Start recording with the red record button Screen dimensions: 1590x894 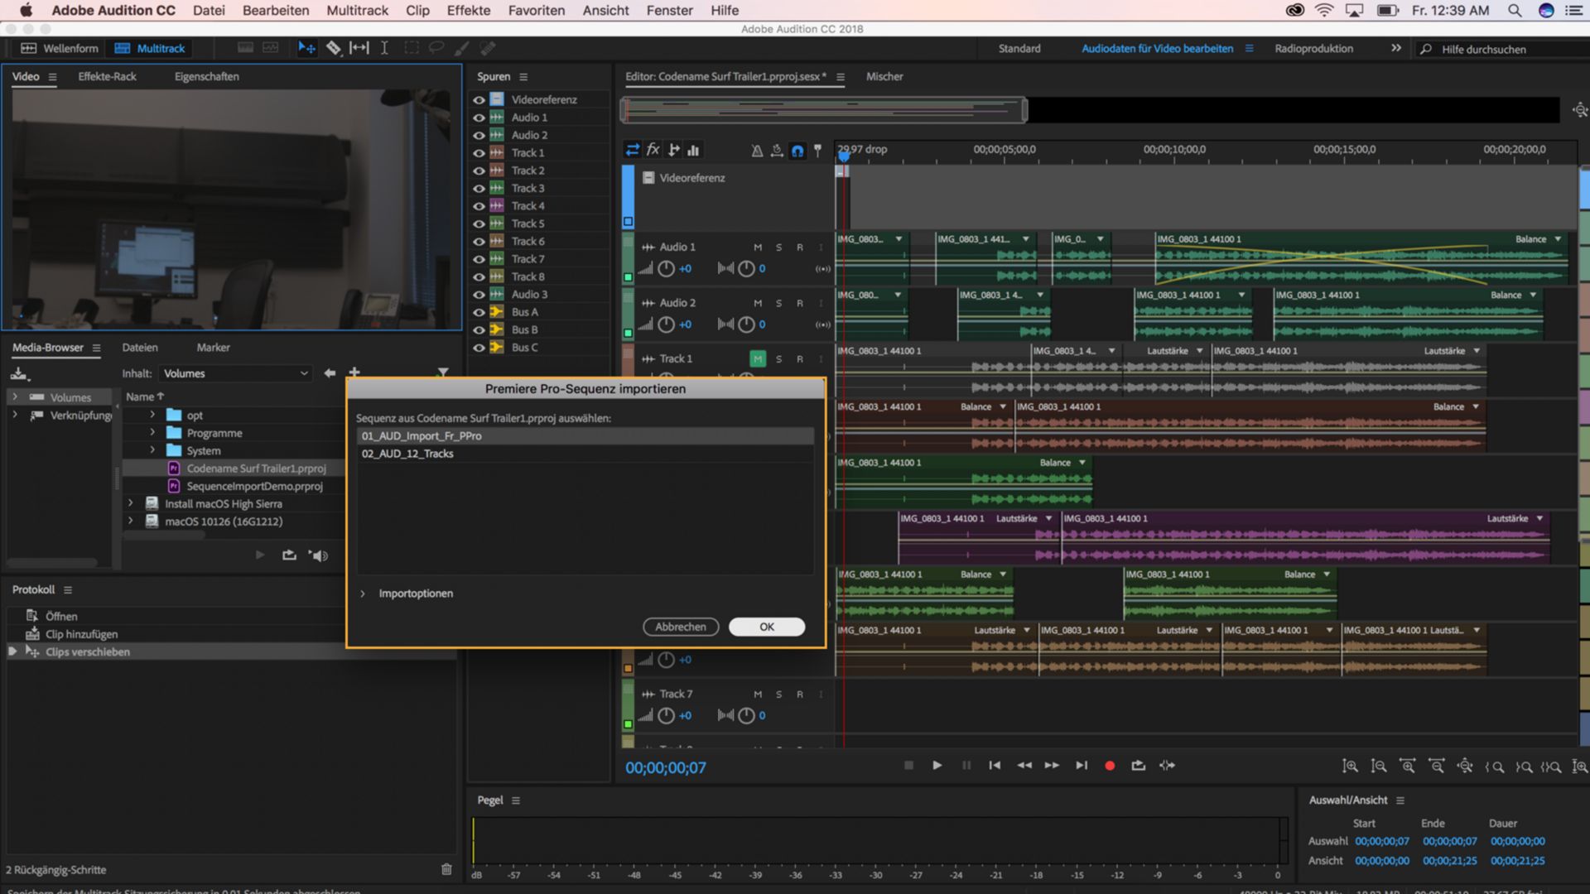pyautogui.click(x=1110, y=766)
